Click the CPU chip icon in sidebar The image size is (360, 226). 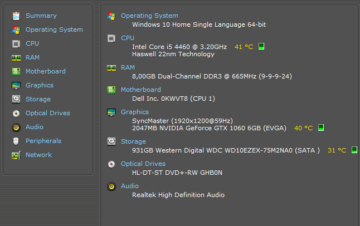16,44
